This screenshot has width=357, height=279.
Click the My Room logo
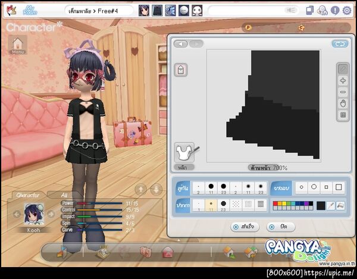tap(30, 11)
